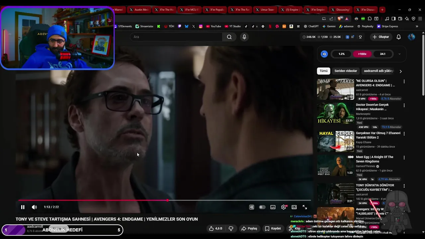The image size is (425, 239).
Task: Toggle autoplay switch in player
Action: click(262, 207)
